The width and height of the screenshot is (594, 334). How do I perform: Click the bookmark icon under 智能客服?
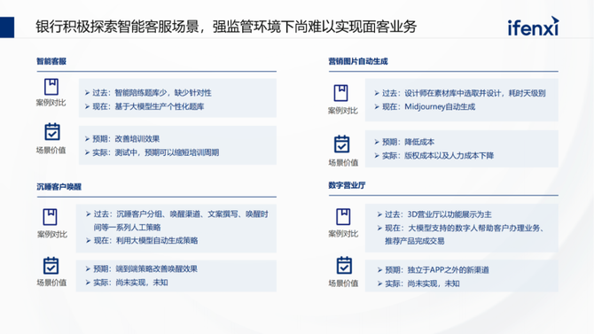tap(51, 87)
